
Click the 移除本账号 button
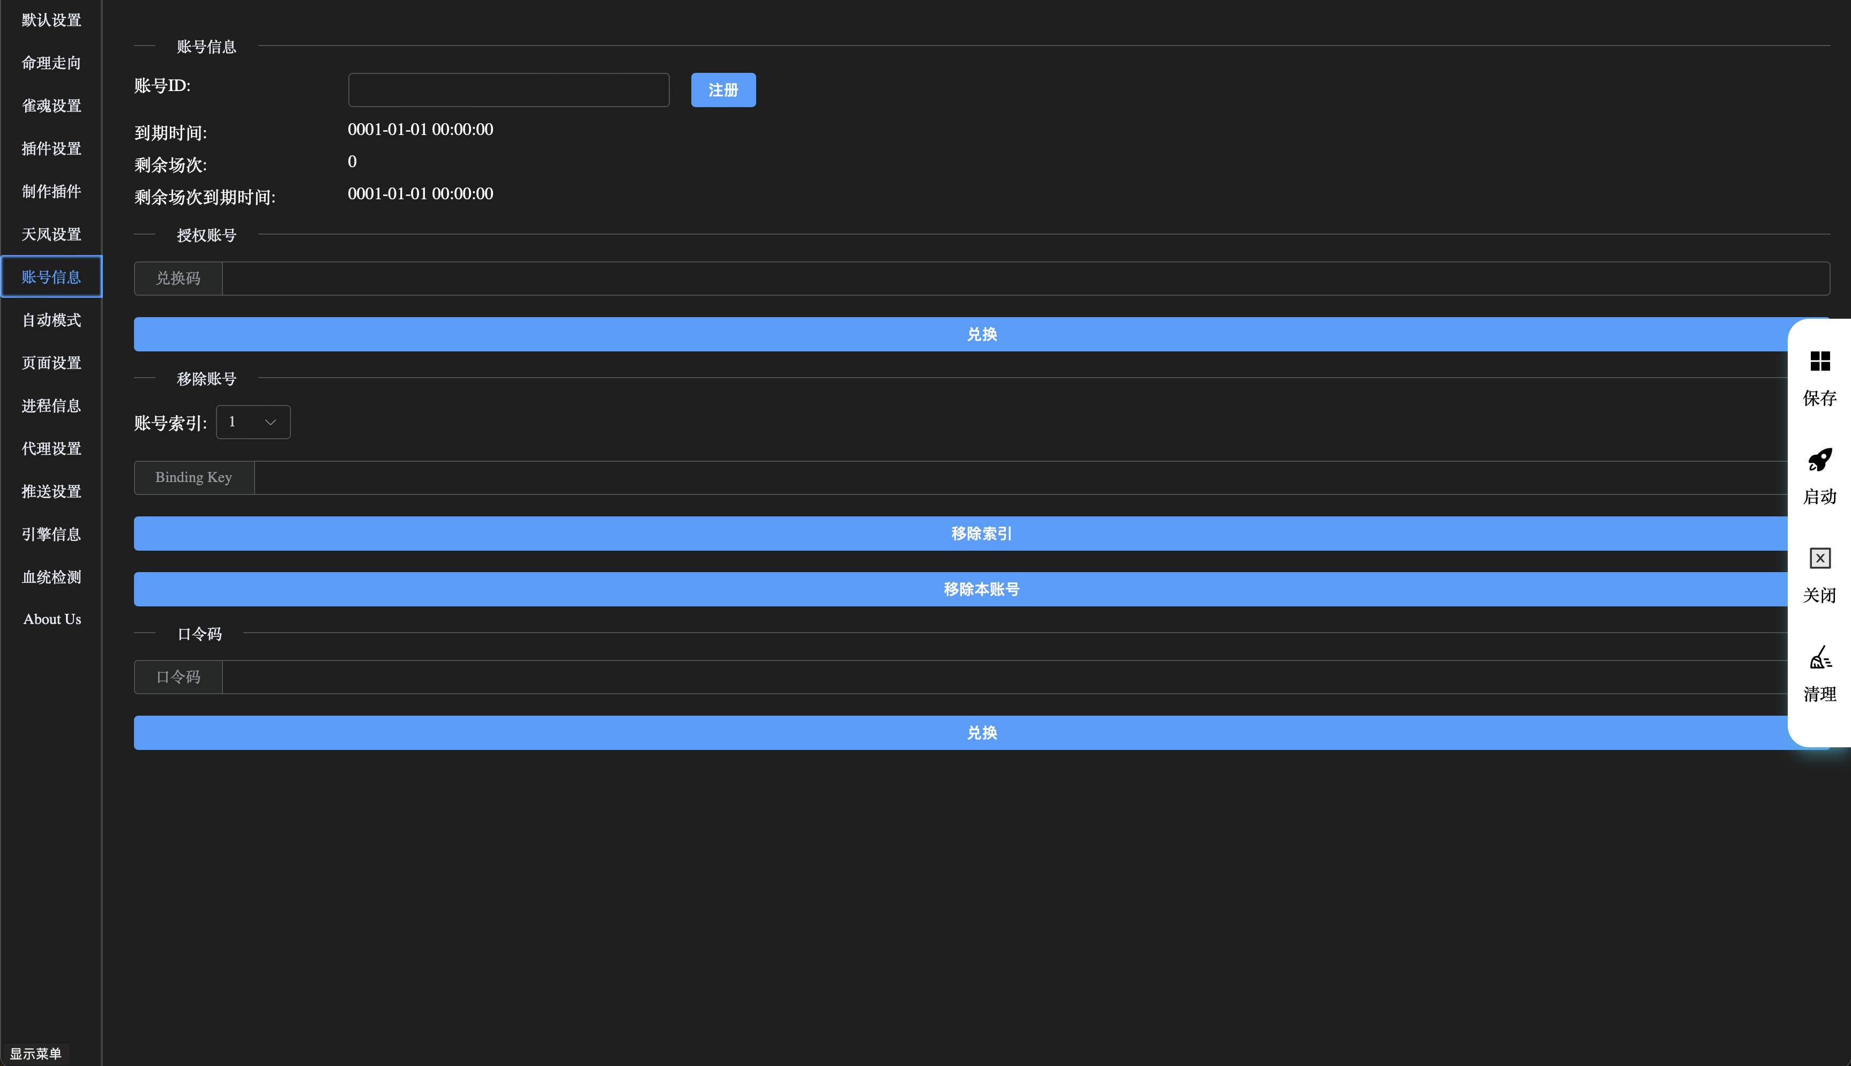coord(981,589)
